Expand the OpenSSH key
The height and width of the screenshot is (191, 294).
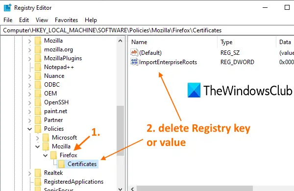point(29,102)
